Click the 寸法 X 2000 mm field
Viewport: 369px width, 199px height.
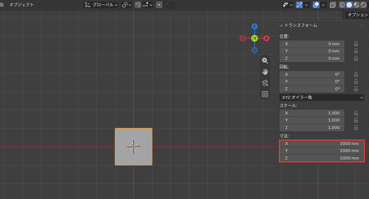[322, 144]
